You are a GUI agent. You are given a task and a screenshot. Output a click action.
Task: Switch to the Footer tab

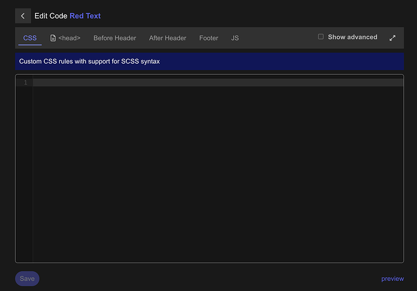[x=208, y=38]
